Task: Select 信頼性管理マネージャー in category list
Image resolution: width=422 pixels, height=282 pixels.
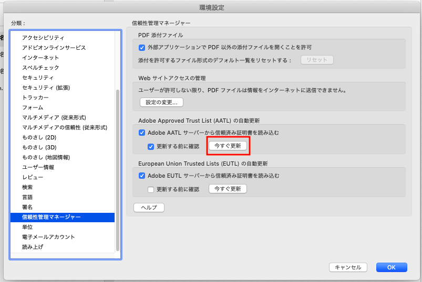Action: tap(52, 217)
